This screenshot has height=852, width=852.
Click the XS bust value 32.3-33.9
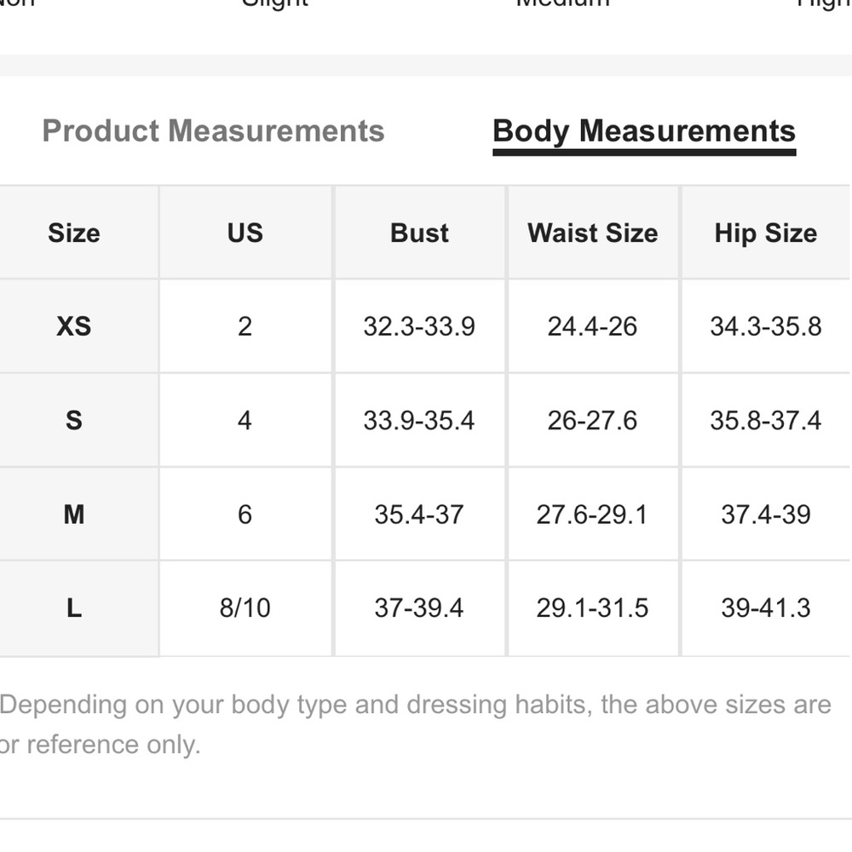(x=419, y=326)
